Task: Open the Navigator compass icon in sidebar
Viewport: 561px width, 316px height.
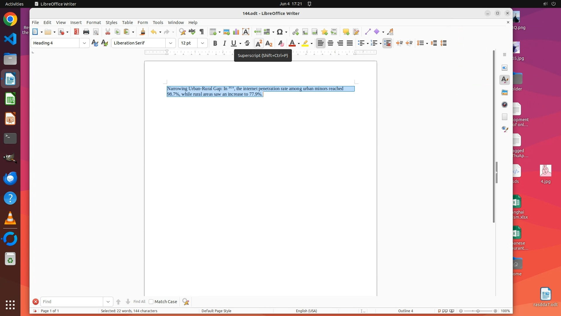Action: pos(505,104)
